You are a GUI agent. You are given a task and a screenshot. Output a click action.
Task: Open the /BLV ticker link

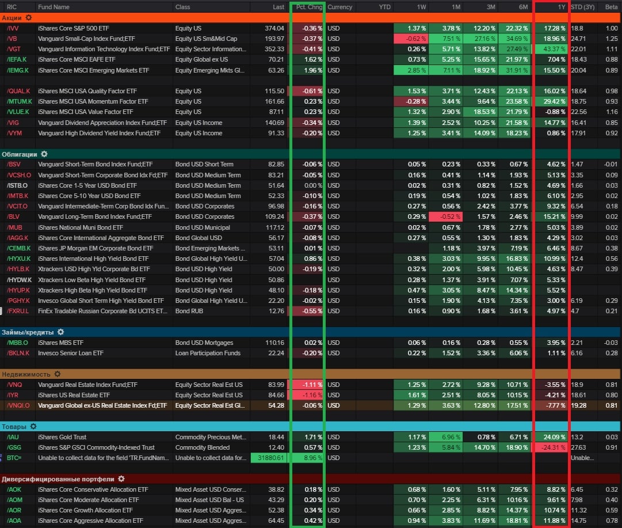coord(13,216)
